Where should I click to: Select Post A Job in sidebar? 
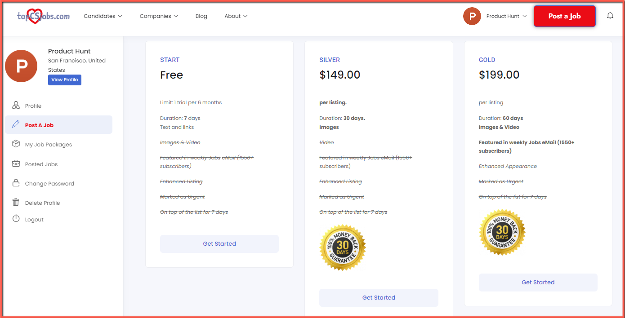(58, 125)
